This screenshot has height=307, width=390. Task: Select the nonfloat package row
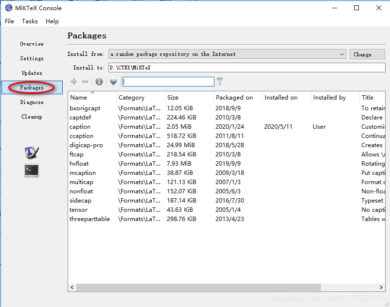(227, 191)
